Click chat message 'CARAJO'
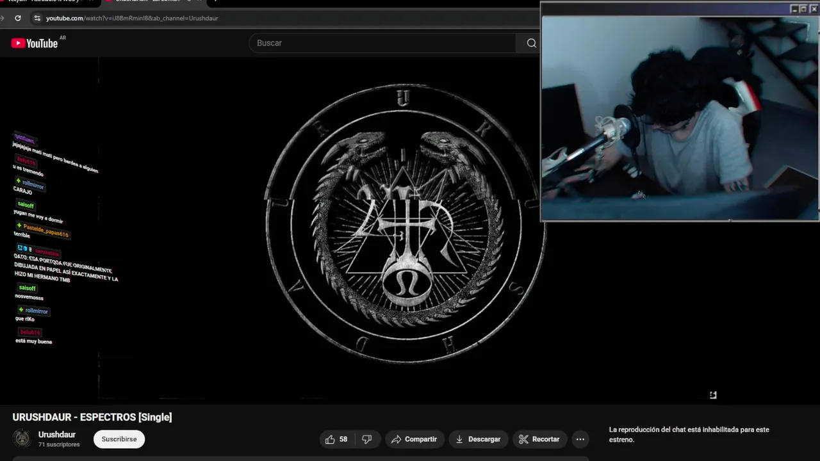 tap(22, 191)
